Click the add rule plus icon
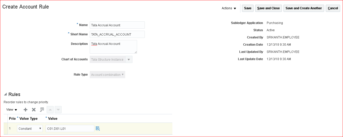 pos(26,110)
